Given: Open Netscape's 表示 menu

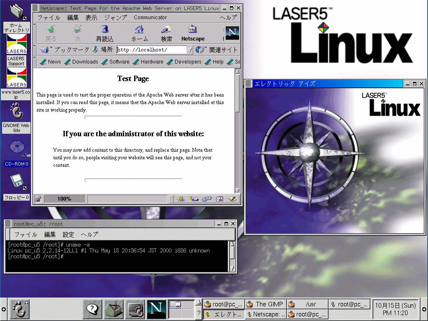Looking at the screenshot, I should tap(91, 18).
